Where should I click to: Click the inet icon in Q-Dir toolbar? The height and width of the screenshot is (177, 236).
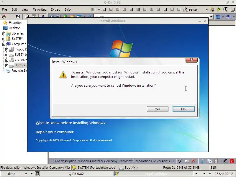pyautogui.click(x=186, y=9)
